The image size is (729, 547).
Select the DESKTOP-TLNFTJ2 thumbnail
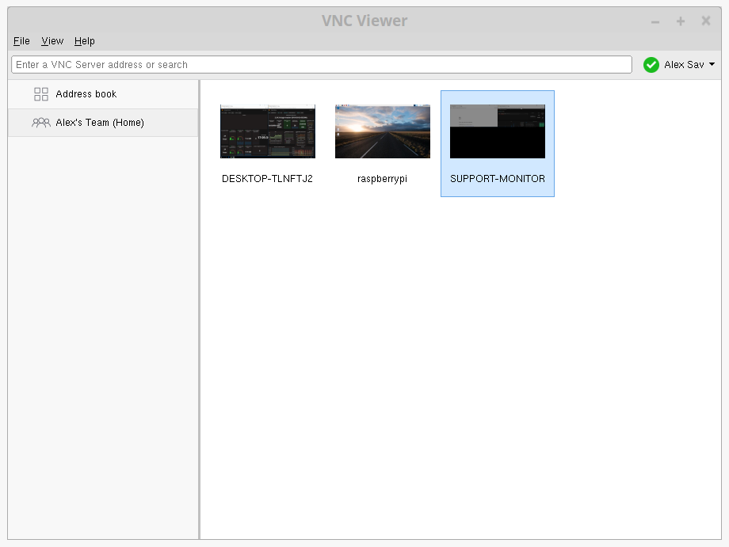pos(268,131)
